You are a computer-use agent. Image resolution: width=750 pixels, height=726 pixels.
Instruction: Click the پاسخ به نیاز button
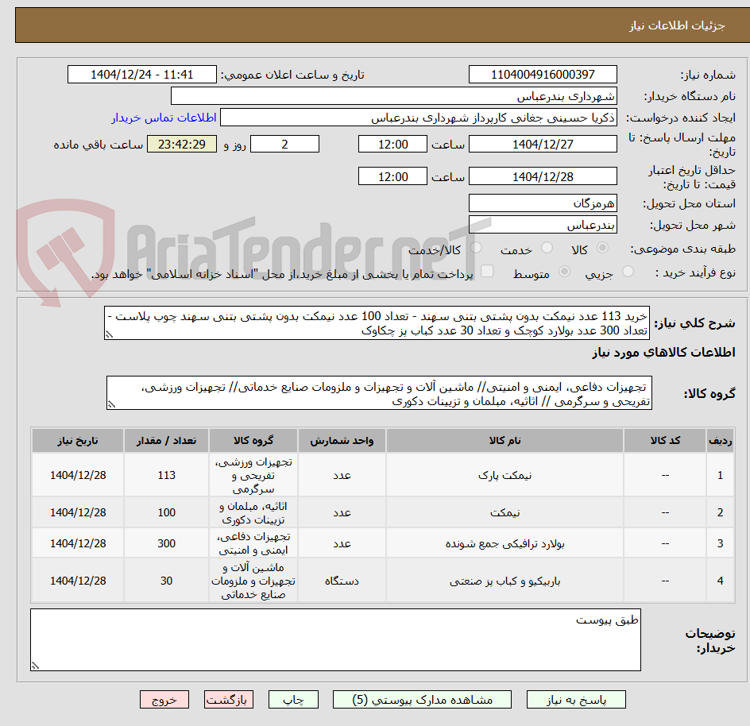(576, 700)
